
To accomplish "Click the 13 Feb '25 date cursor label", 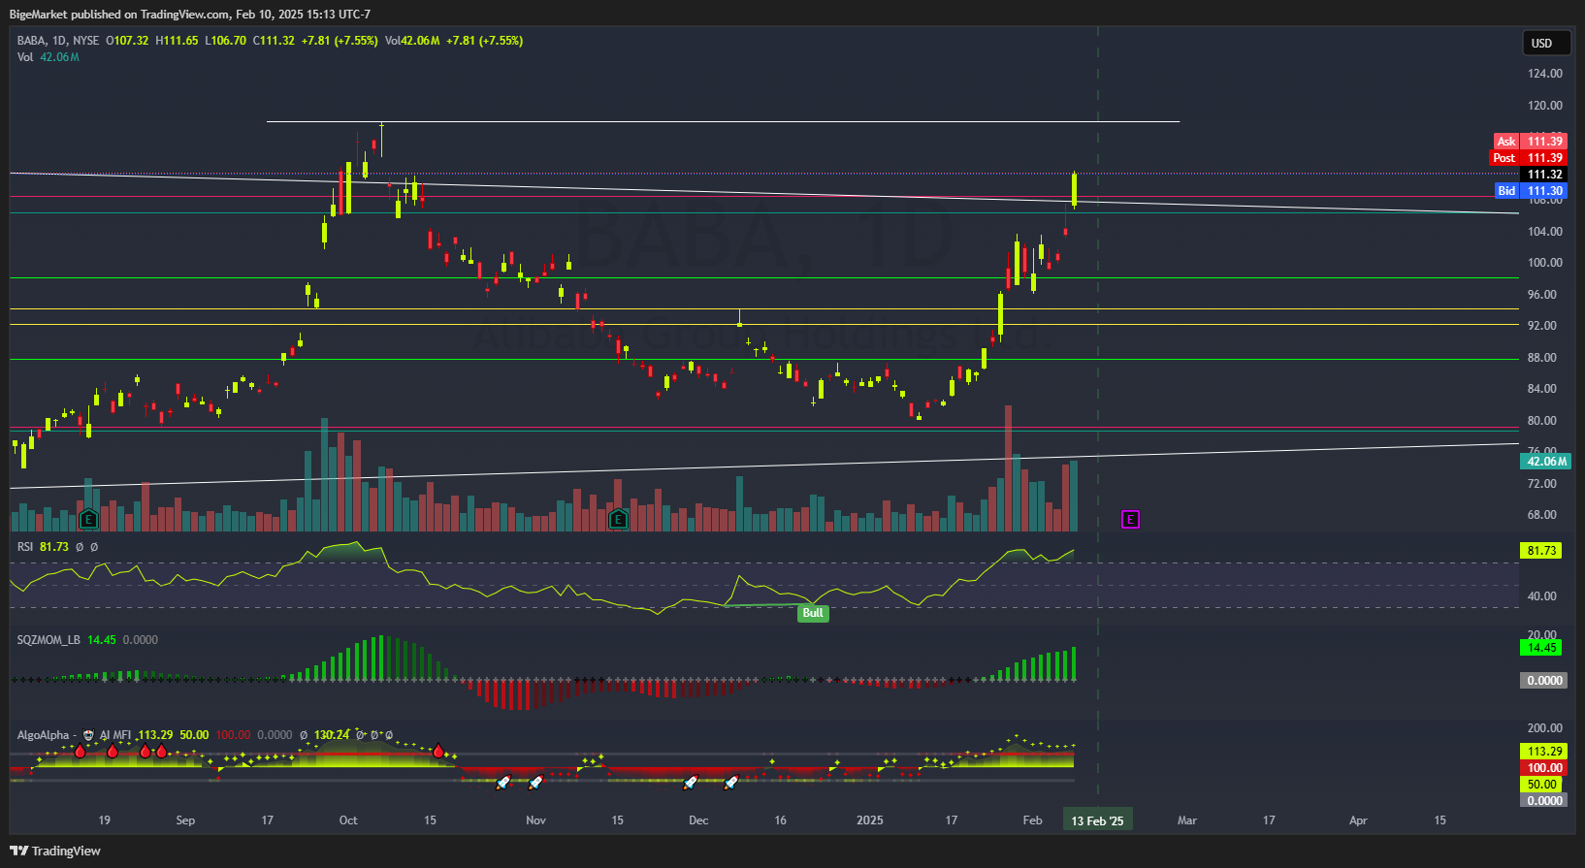I will point(1097,820).
